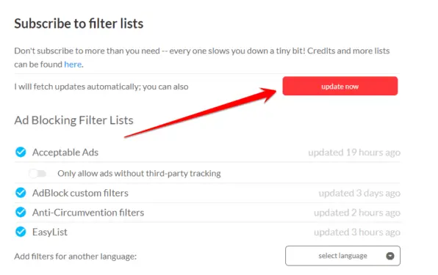Select the AdBlock custom filters label
Viewport: 438px width, 275px height.
tap(80, 193)
